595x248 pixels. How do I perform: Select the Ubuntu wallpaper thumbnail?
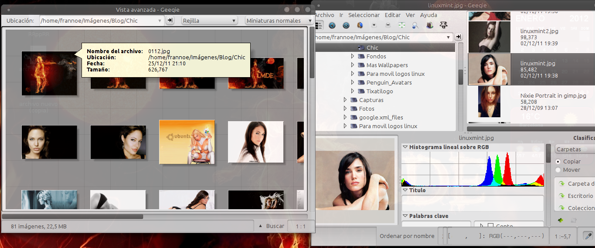point(187,142)
